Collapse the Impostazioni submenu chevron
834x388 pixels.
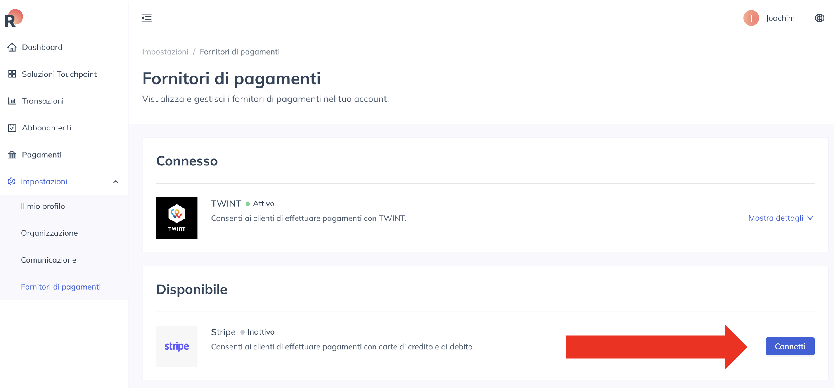[116, 182]
